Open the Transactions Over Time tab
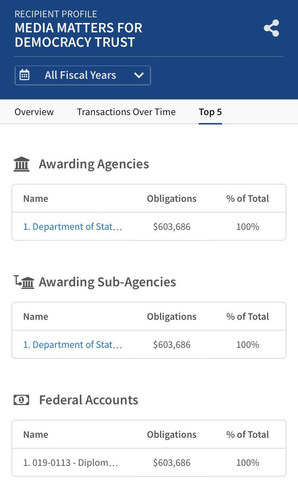Image resolution: width=298 pixels, height=486 pixels. 126,112
